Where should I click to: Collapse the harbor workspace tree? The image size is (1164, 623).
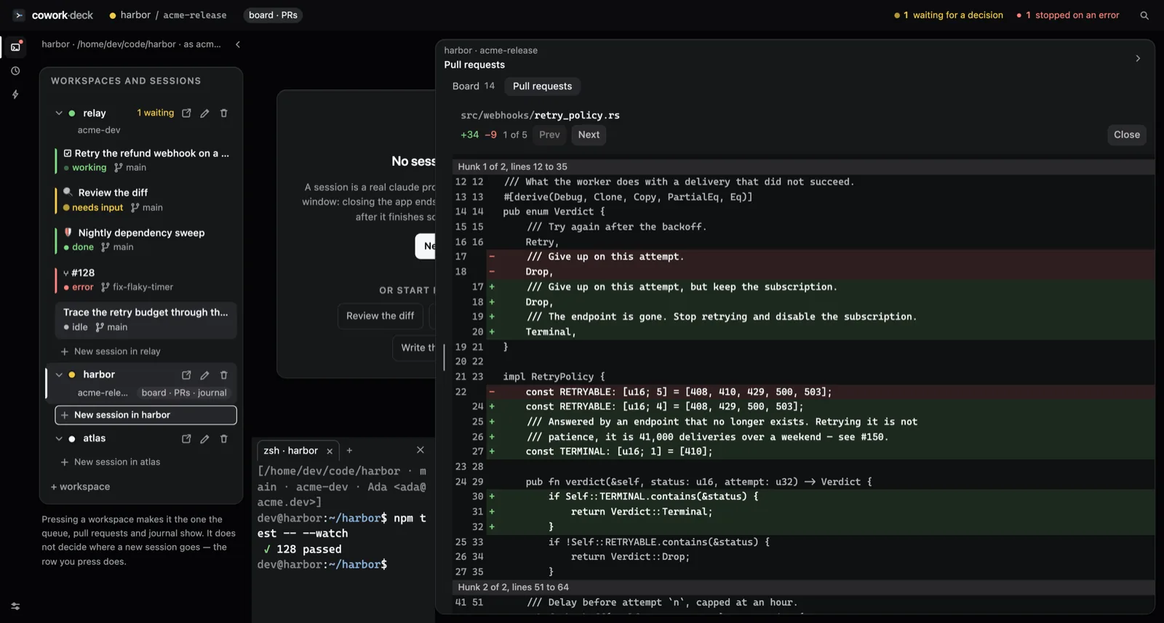[59, 375]
